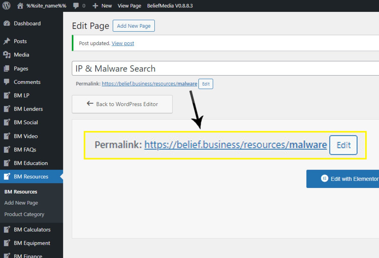Follow the View post link

[x=123, y=43]
